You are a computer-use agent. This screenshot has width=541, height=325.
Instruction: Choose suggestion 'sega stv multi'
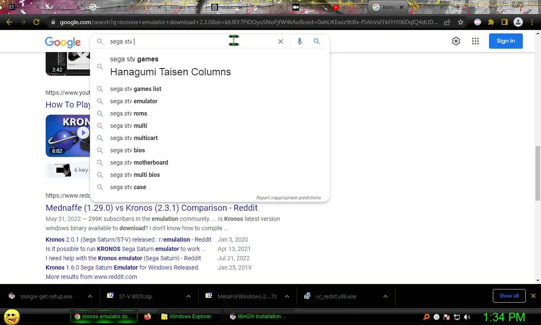tap(210, 126)
